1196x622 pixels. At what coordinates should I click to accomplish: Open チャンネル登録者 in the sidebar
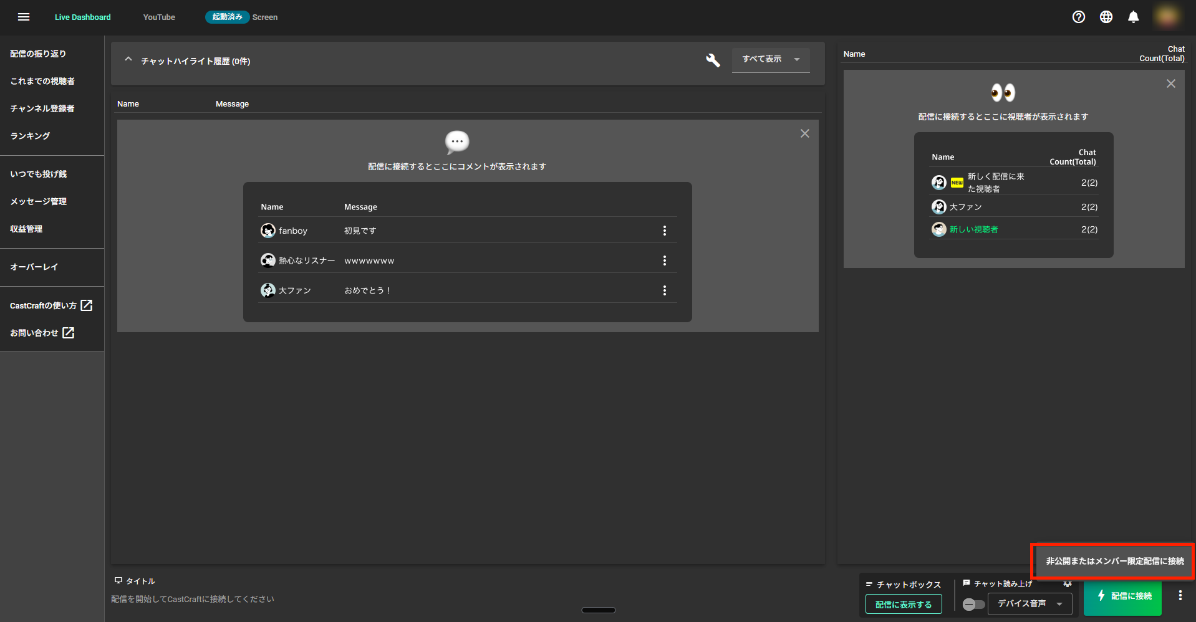[x=42, y=108]
